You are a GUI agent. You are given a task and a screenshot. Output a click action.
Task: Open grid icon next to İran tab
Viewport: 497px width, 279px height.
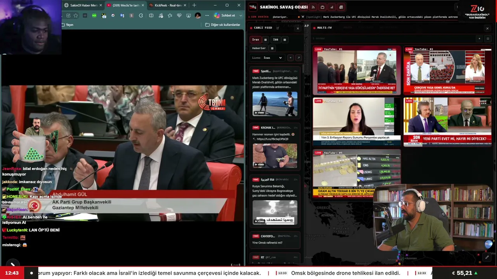266,40
